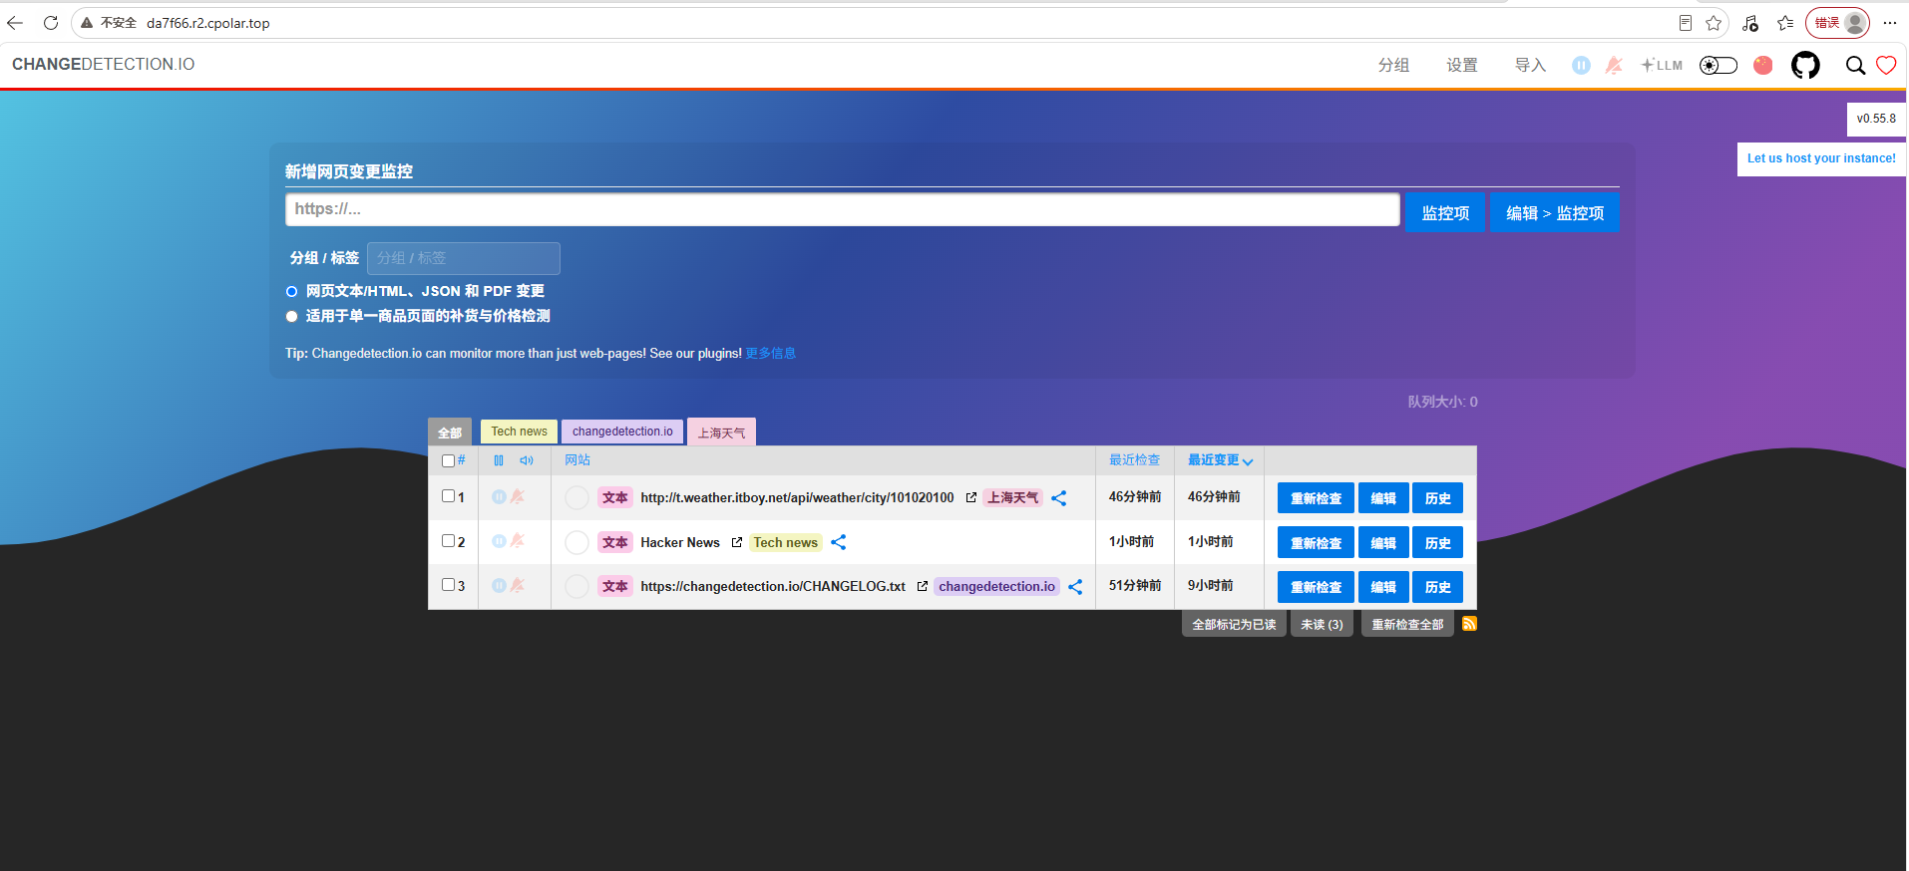Image resolution: width=1909 pixels, height=871 pixels.
Task: Select row 2 Hacker News checkbox
Action: click(448, 541)
